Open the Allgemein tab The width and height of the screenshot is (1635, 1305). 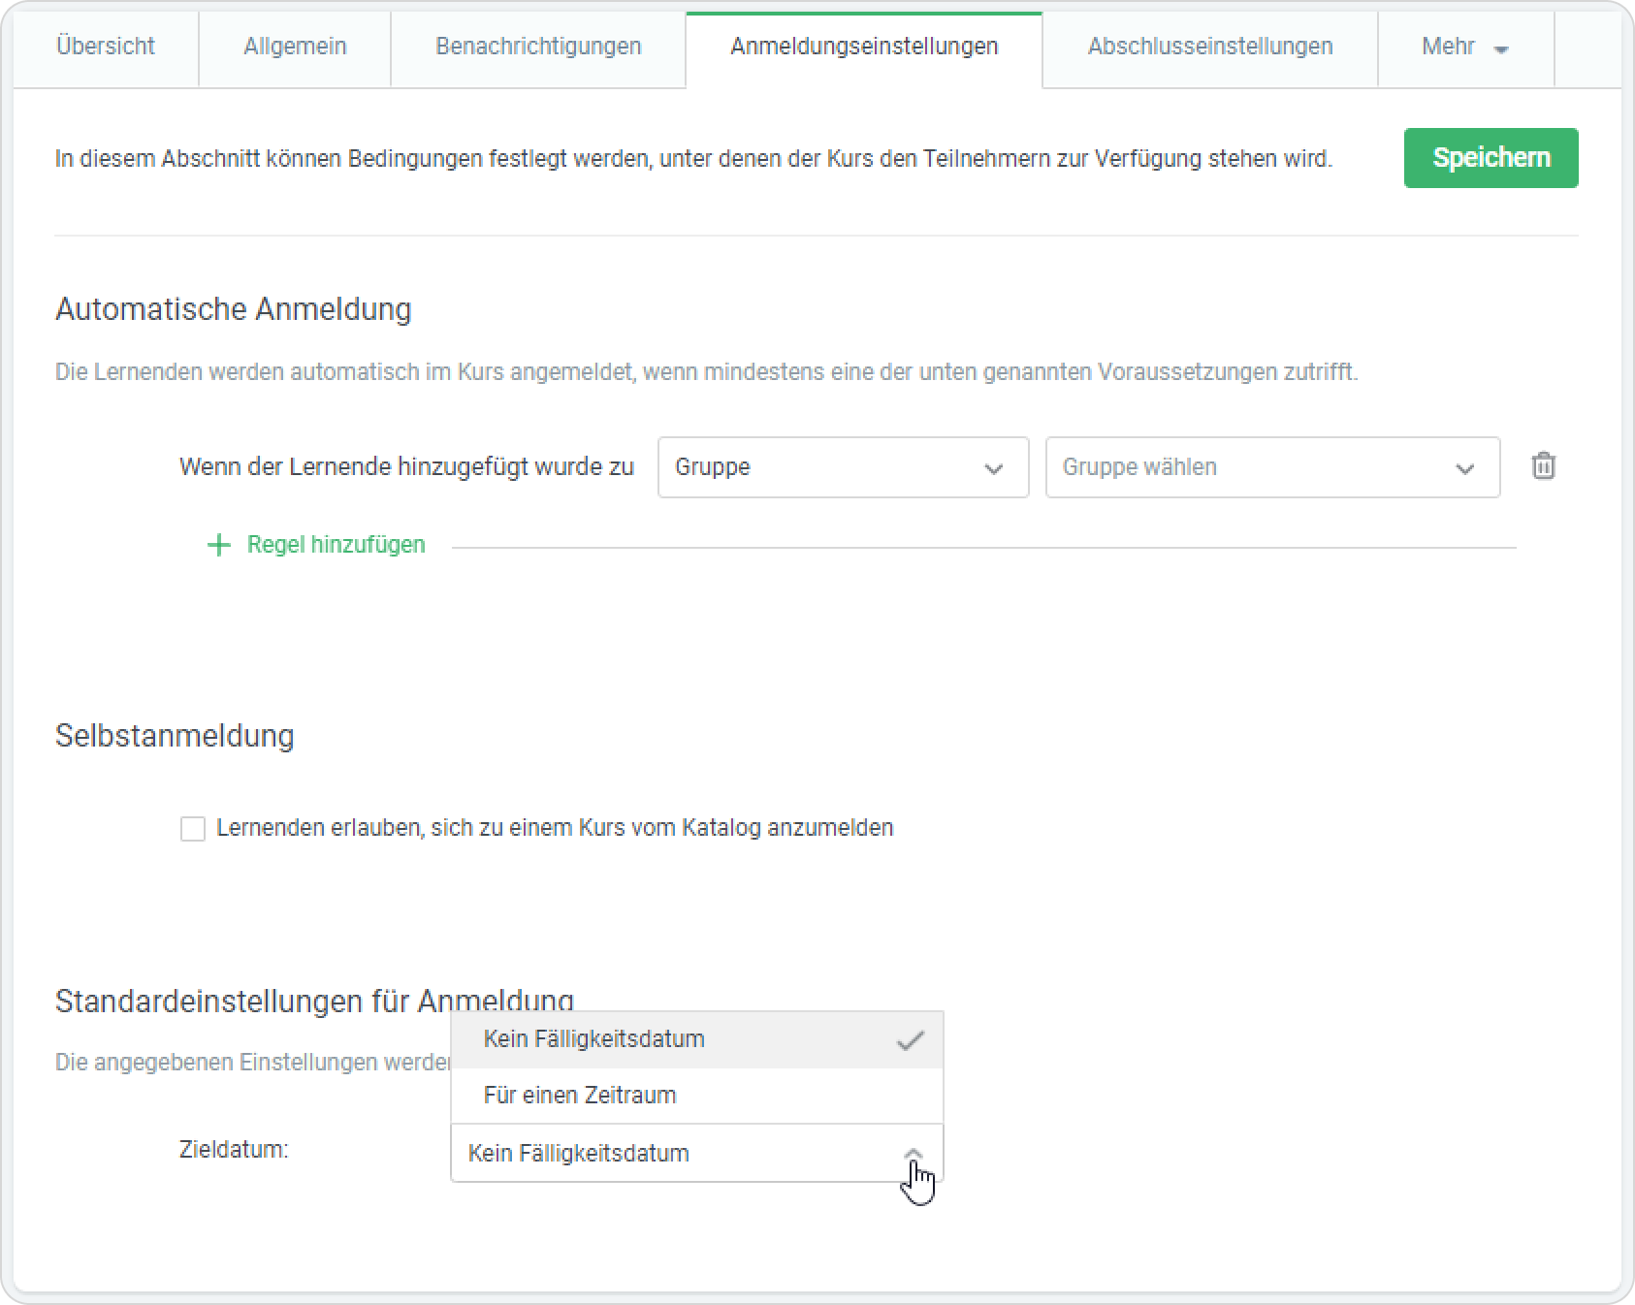(295, 47)
